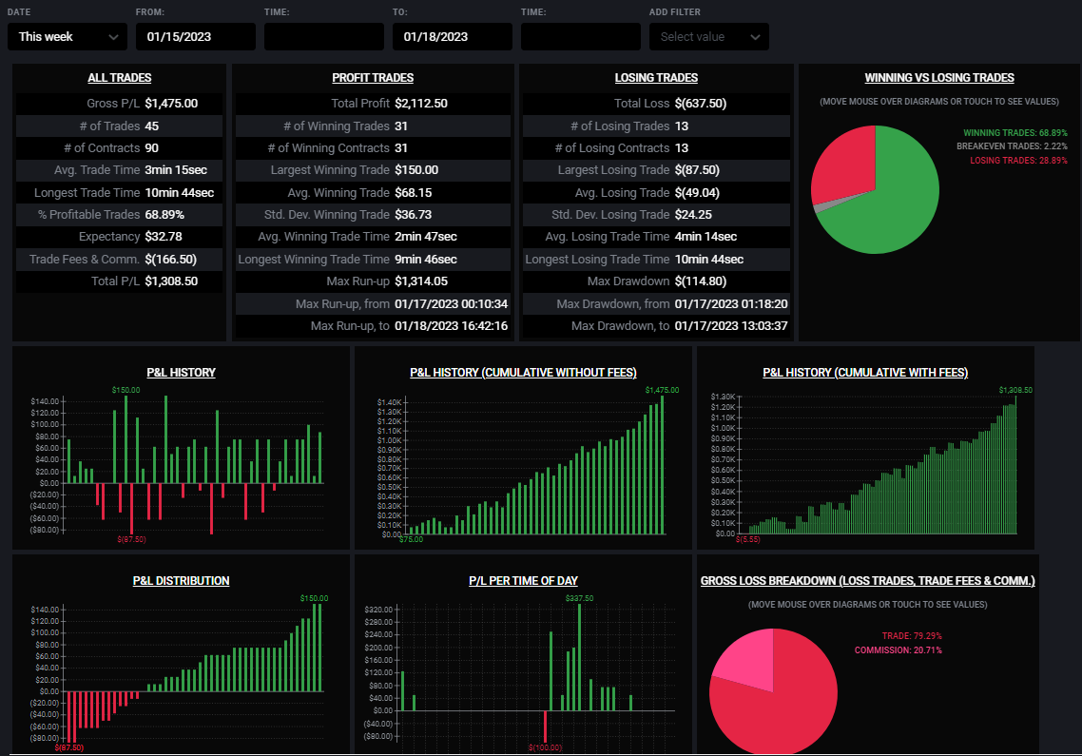Click the $(100.00) red bar in time-of-day chart
The width and height of the screenshot is (1082, 756).
[545, 727]
